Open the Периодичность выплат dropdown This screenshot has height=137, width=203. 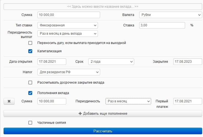click(x=68, y=34)
